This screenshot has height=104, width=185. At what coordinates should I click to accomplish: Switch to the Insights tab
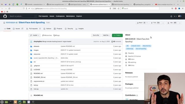pyautogui.click(x=80, y=29)
